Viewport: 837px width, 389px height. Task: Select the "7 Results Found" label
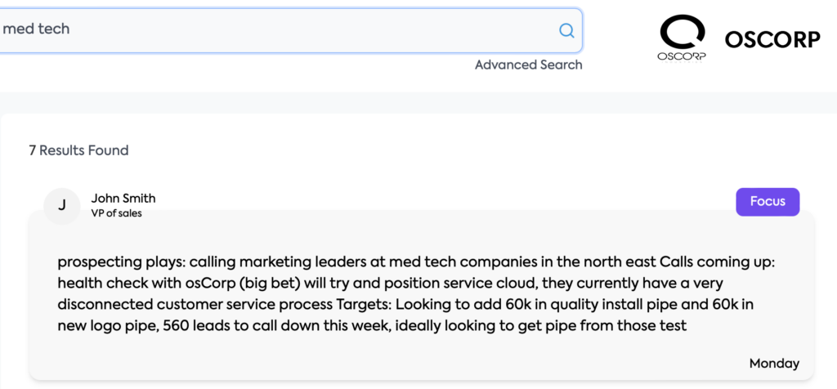point(79,150)
